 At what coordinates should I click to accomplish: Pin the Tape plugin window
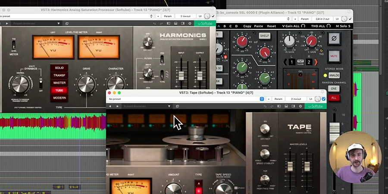322,92
